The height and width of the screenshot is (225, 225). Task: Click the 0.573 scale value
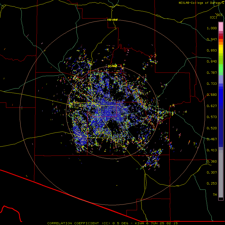[212, 117]
